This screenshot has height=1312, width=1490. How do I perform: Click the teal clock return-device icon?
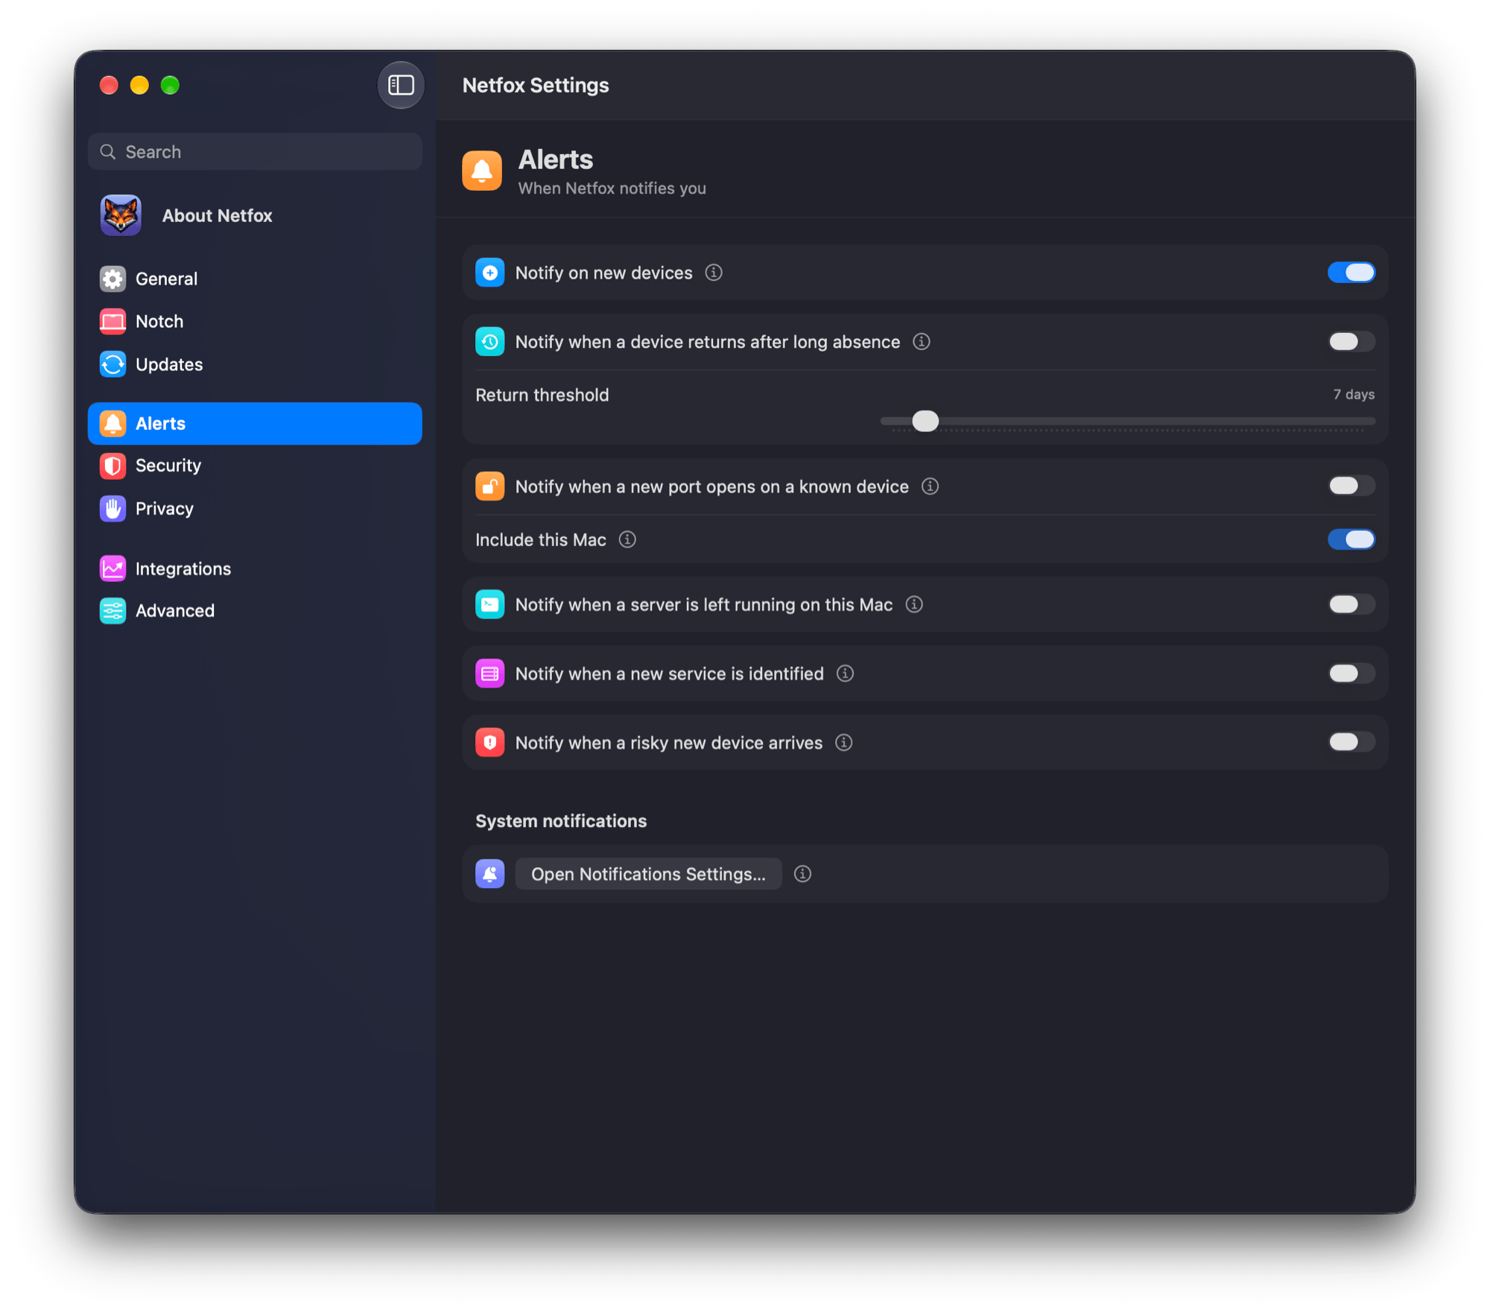(x=490, y=342)
